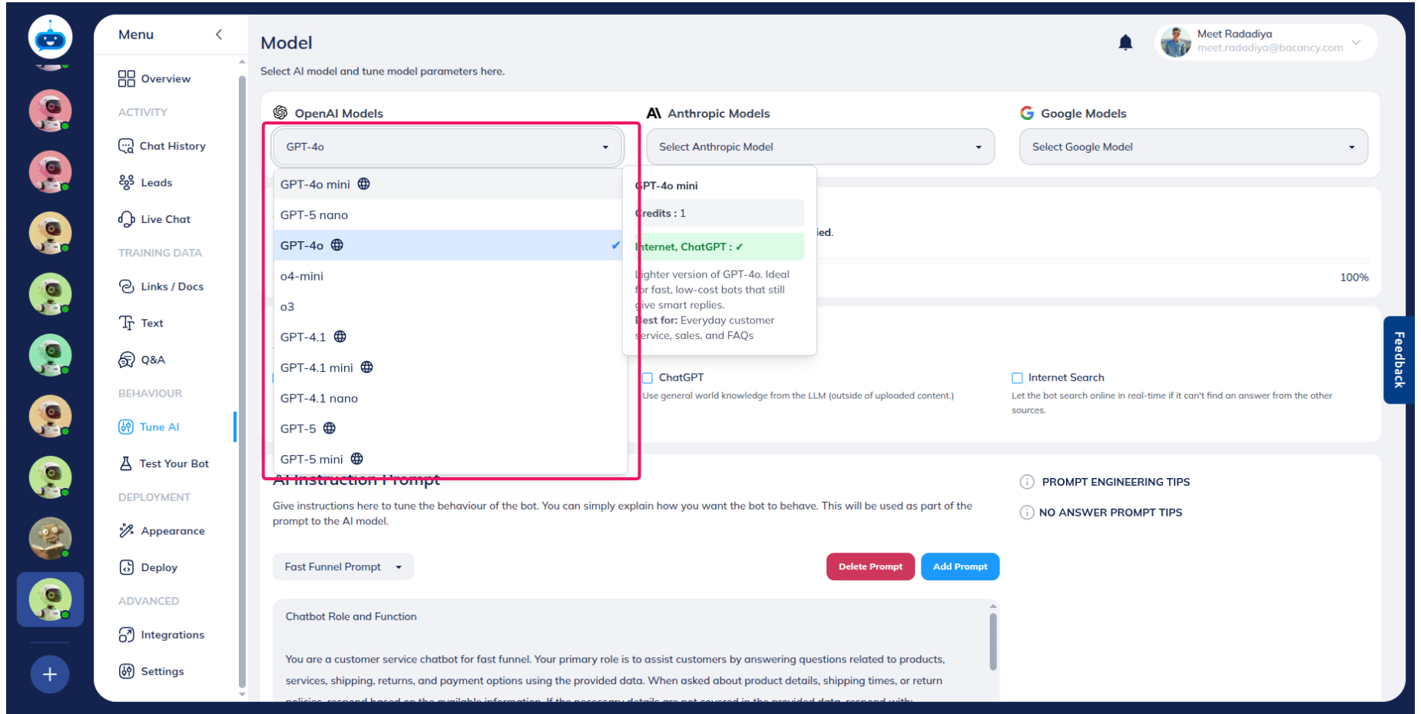Click the Integrations icon
The image size is (1421, 714).
[127, 635]
